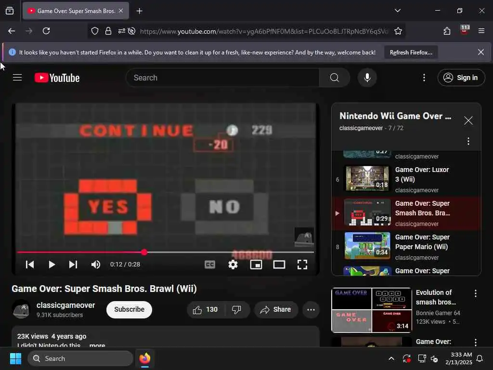Bookmark this page with the star
Image resolution: width=493 pixels, height=370 pixels.
pos(398,31)
